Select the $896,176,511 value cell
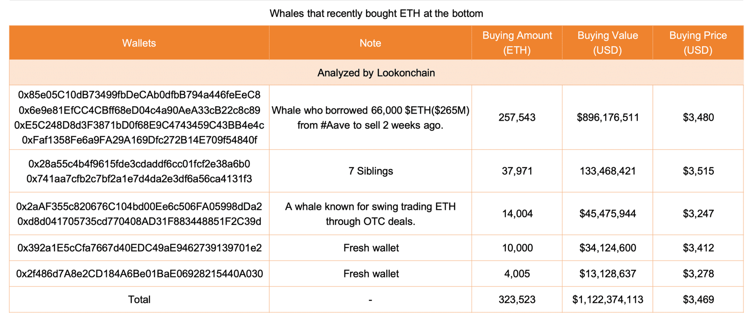Image resolution: width=752 pixels, height=323 pixels. [608, 117]
